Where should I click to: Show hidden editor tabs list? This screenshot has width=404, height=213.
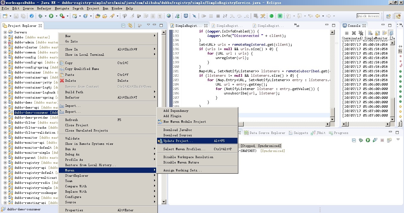tap(297, 26)
